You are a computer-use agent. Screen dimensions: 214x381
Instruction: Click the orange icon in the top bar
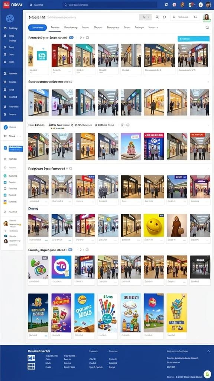tap(182, 4)
